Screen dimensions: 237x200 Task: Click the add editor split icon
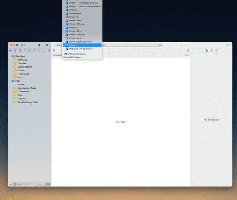point(188,50)
